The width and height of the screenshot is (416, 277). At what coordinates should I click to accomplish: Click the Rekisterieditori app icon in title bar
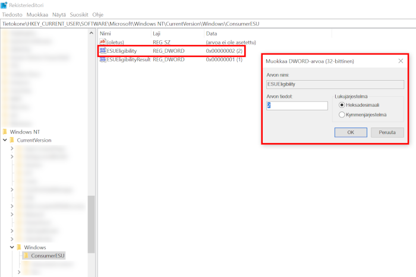coord(4,5)
